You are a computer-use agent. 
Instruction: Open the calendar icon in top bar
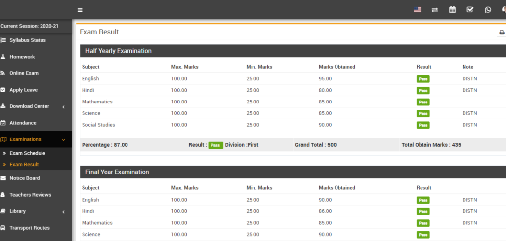click(452, 10)
